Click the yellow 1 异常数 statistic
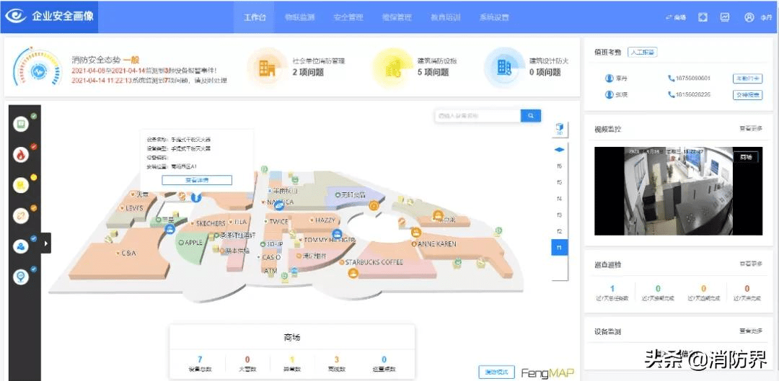The image size is (779, 381). 291,364
